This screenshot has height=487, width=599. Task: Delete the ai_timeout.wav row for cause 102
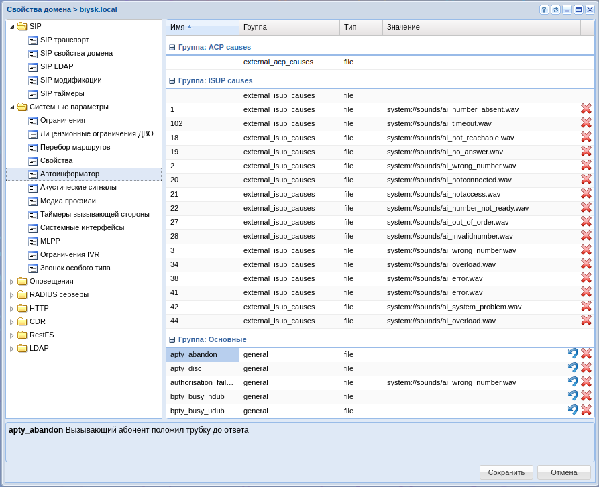[x=586, y=123]
